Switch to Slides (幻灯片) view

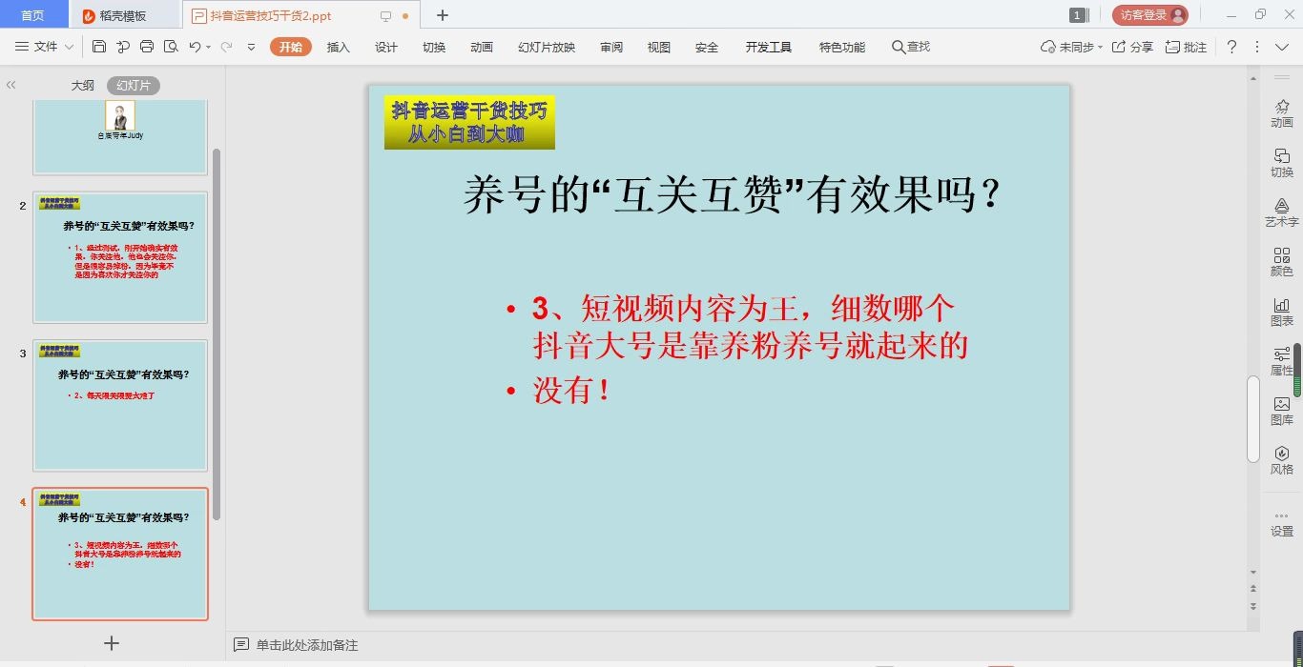(x=134, y=86)
